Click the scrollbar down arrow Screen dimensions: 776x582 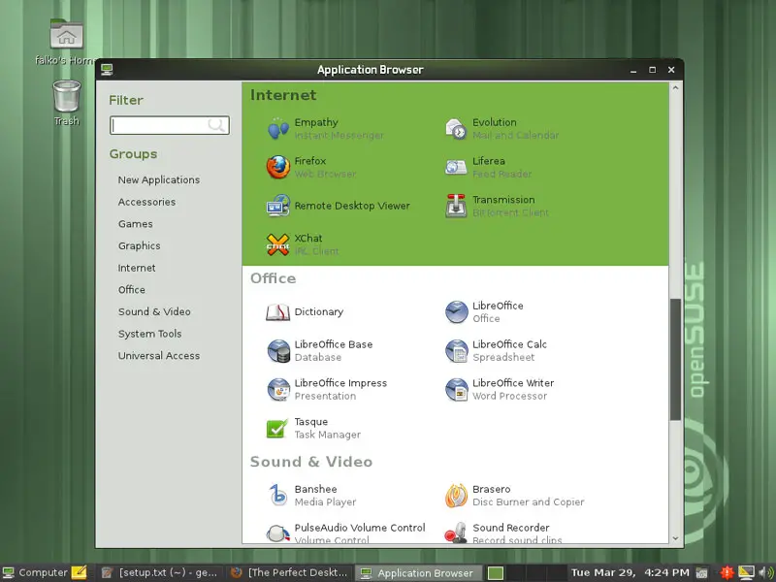(675, 538)
